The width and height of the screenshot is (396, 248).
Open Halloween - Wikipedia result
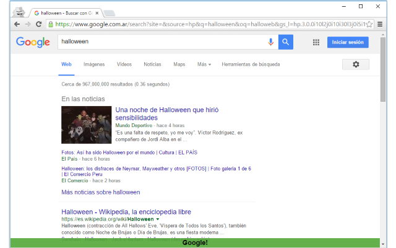126,212
